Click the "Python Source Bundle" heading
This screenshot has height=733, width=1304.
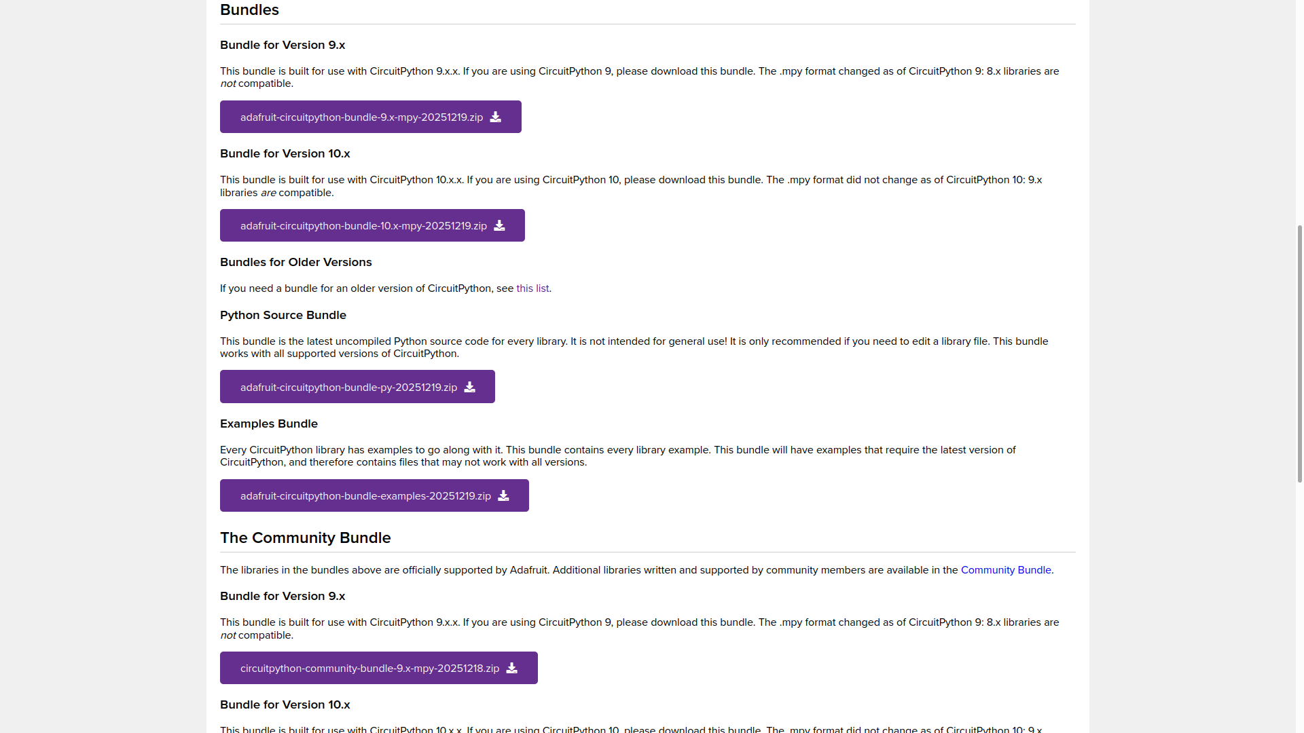tap(283, 315)
